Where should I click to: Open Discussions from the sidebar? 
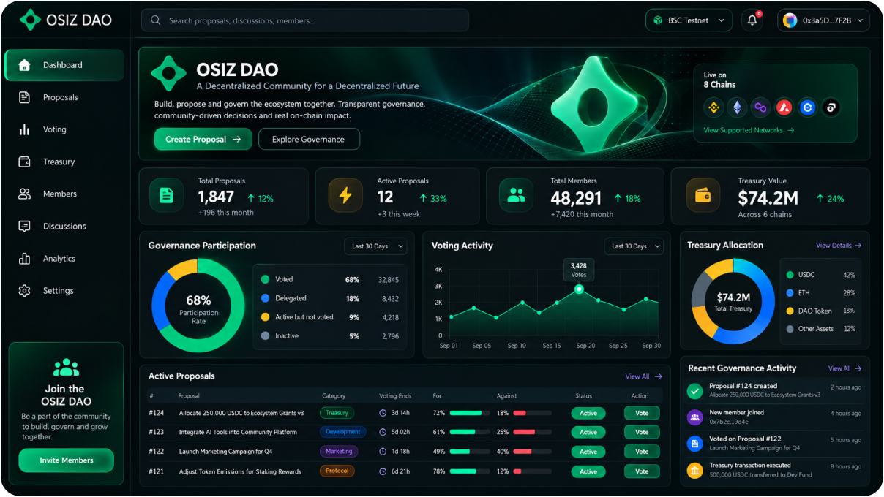pyautogui.click(x=64, y=226)
